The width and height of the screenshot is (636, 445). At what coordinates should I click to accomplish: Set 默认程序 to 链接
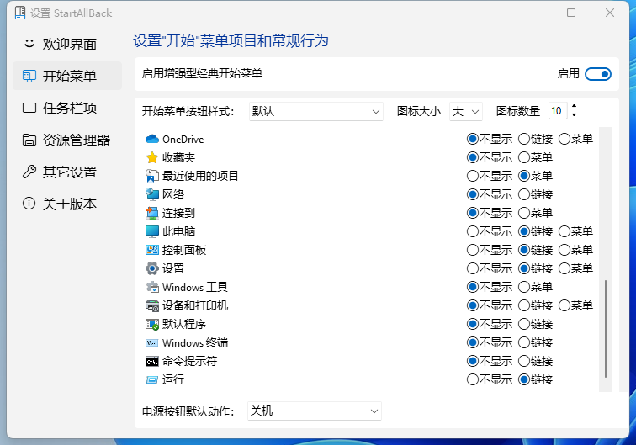tap(535, 324)
